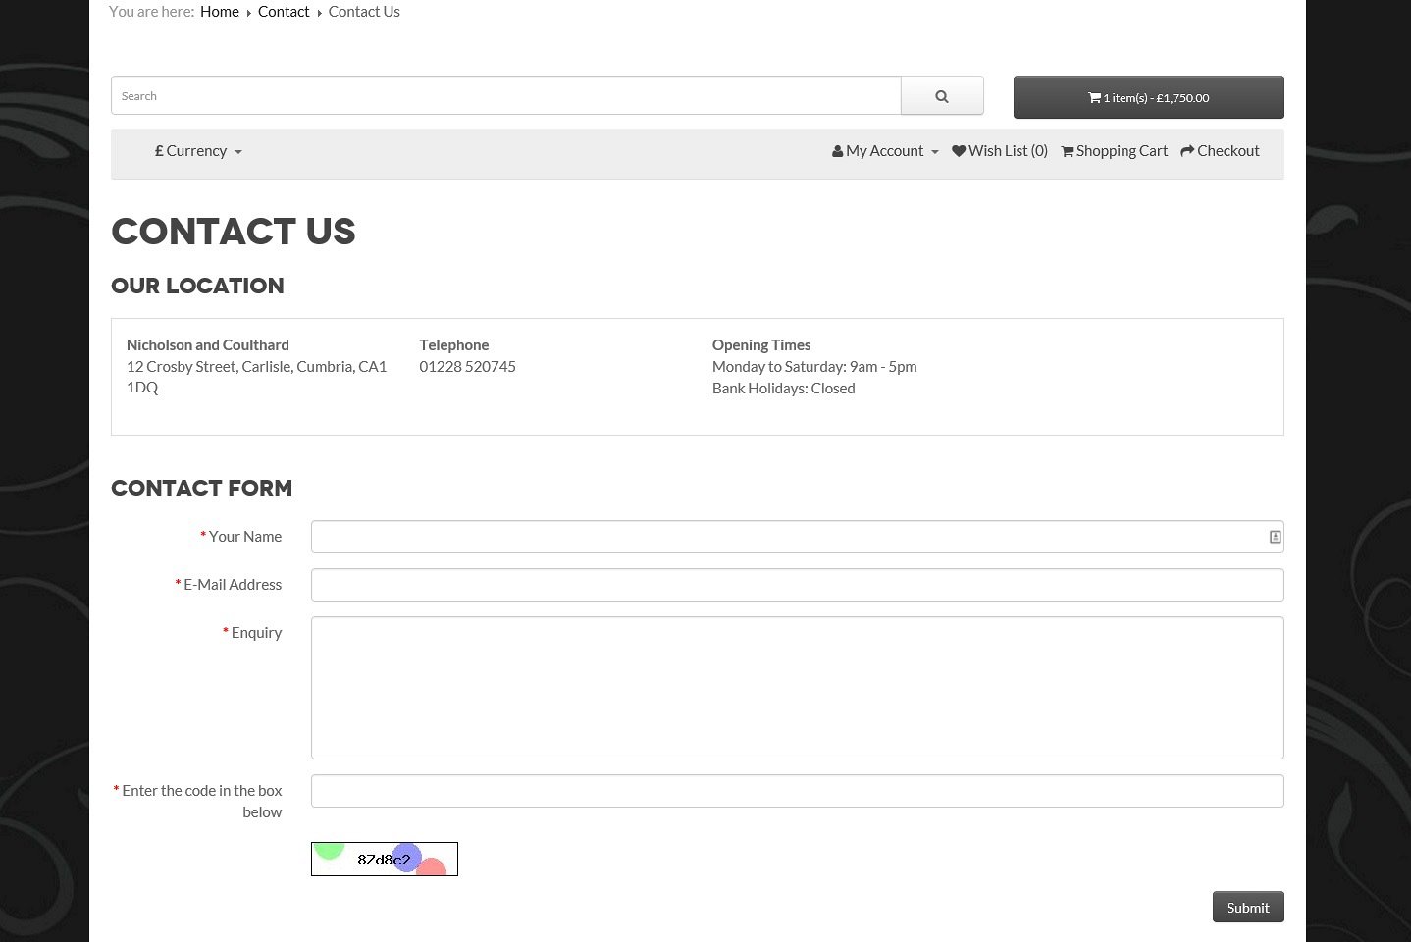Image resolution: width=1411 pixels, height=942 pixels.
Task: Click the heart icon beside Wish List
Action: [959, 151]
